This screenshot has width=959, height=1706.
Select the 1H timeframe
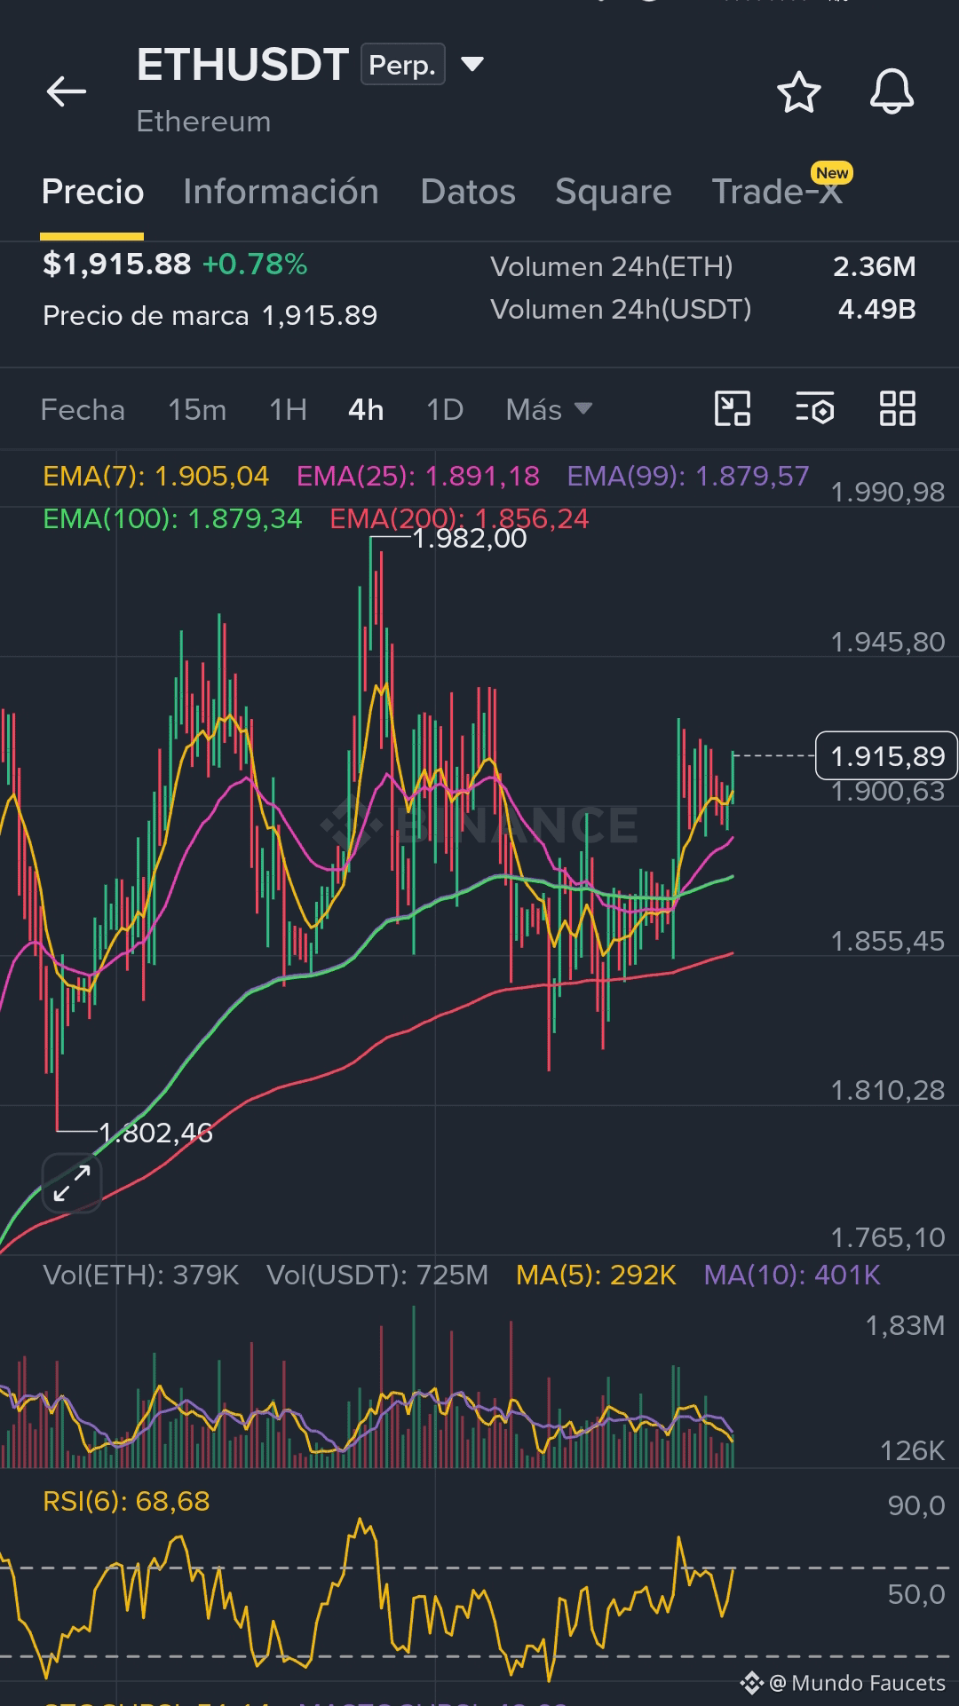[x=289, y=410]
